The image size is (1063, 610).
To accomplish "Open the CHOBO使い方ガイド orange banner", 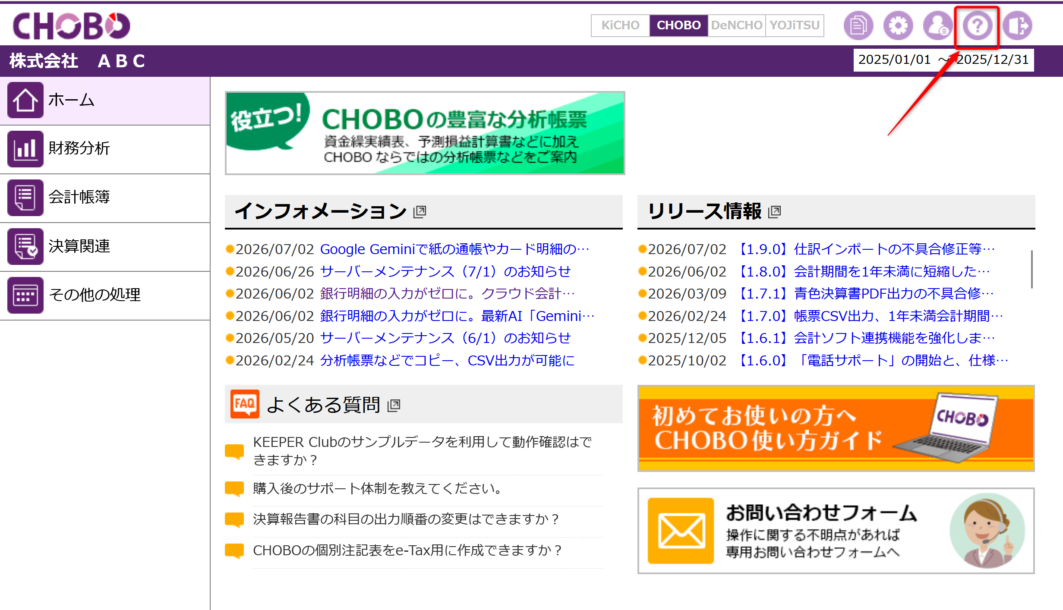I will [836, 428].
